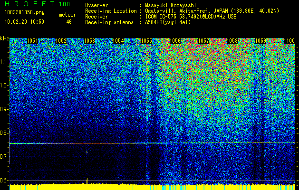
Task: Click the 1057 time marker
Action: (203, 41)
